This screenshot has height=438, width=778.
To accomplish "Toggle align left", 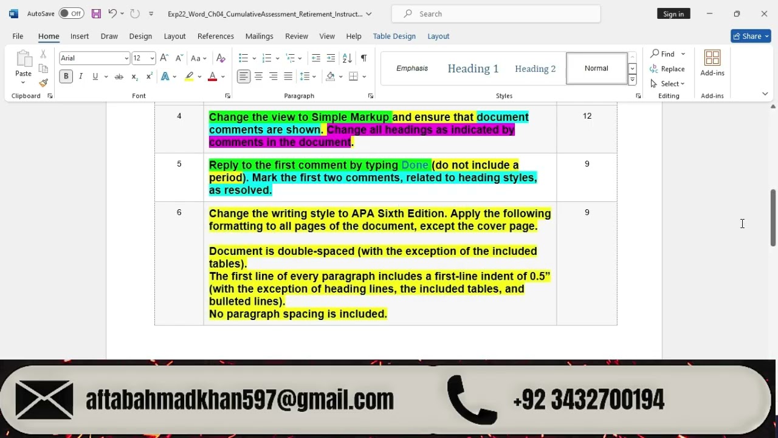I will point(244,76).
